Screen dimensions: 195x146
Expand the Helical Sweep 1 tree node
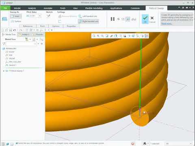pos(4,71)
